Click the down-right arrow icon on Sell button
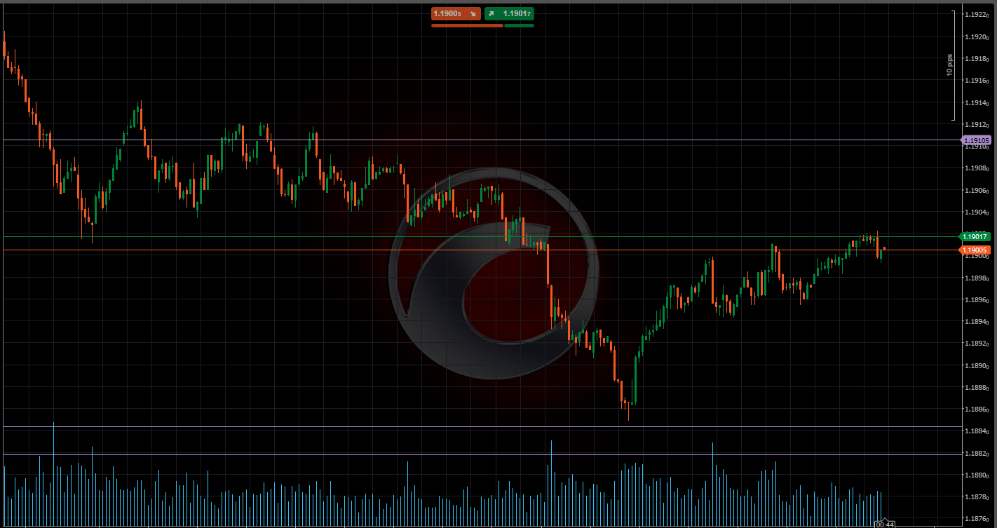997x528 pixels. (473, 13)
